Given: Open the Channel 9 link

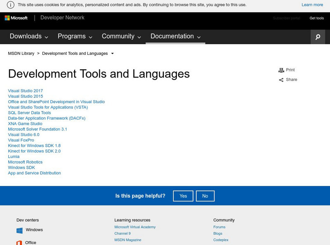Looking at the screenshot, I should (123, 233).
